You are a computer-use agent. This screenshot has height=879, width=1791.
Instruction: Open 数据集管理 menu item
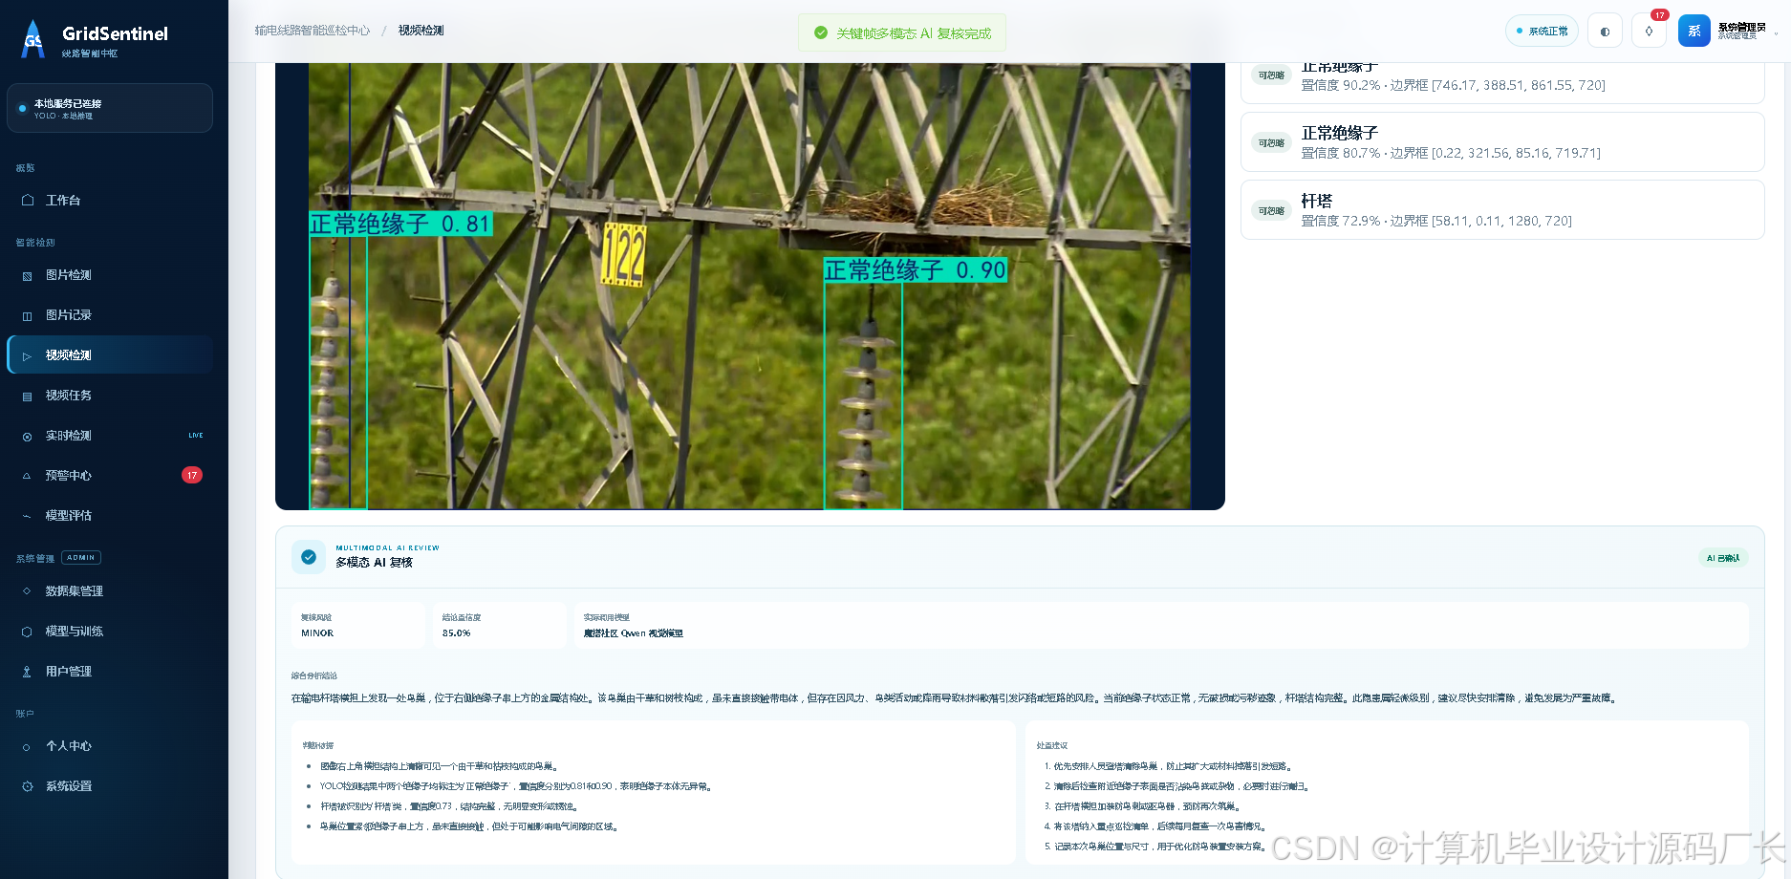coord(110,591)
